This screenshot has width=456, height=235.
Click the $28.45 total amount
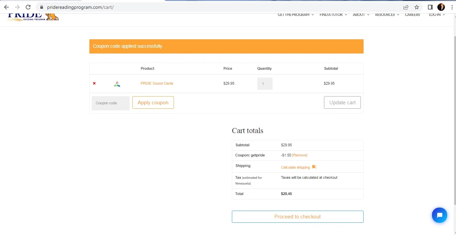pyautogui.click(x=286, y=194)
